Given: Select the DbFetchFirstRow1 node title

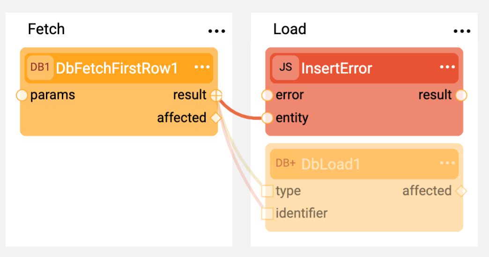Looking at the screenshot, I should (x=117, y=68).
